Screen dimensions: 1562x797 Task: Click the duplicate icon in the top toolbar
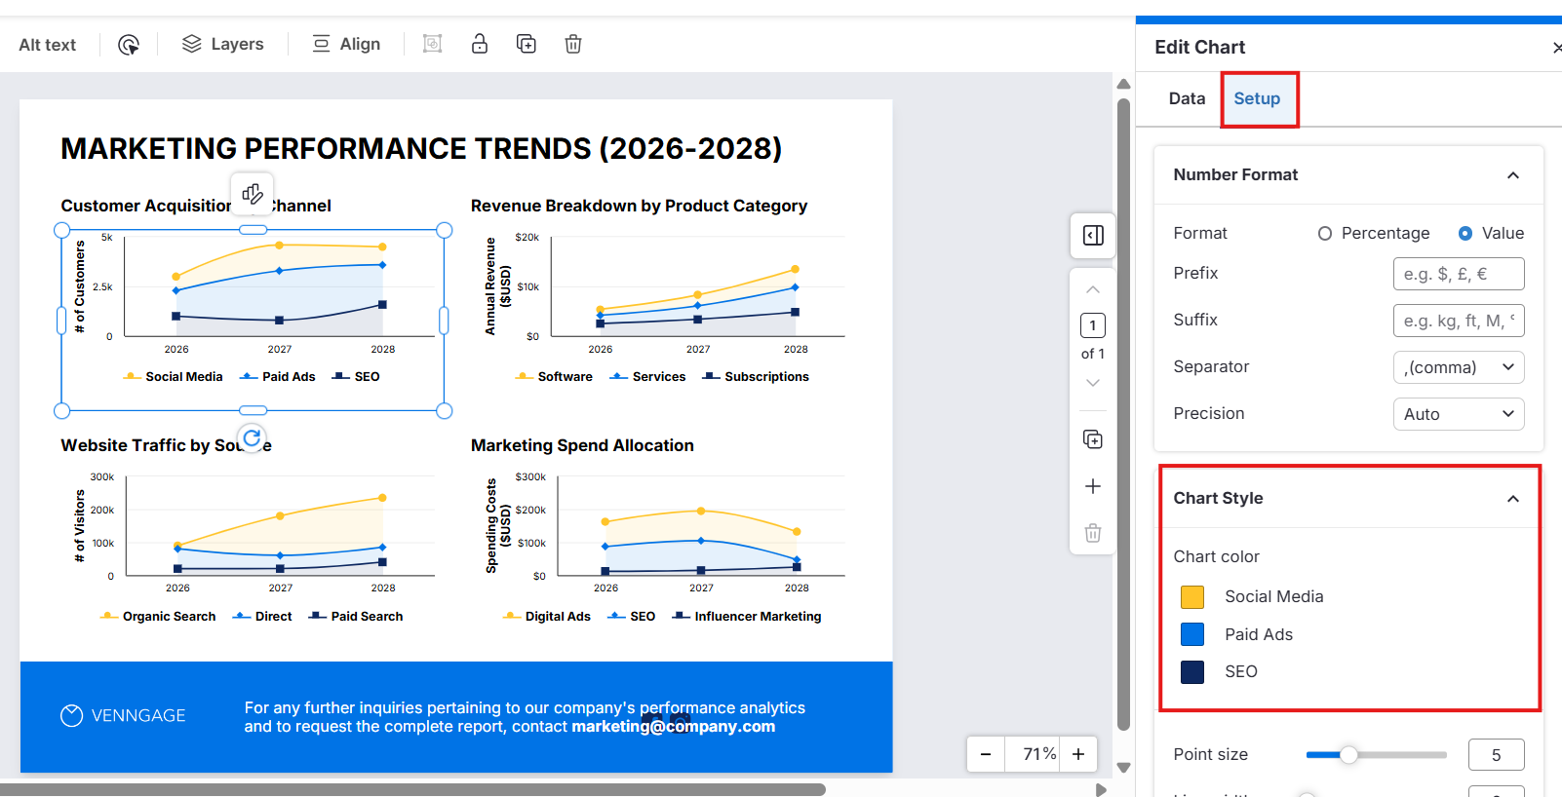point(526,44)
